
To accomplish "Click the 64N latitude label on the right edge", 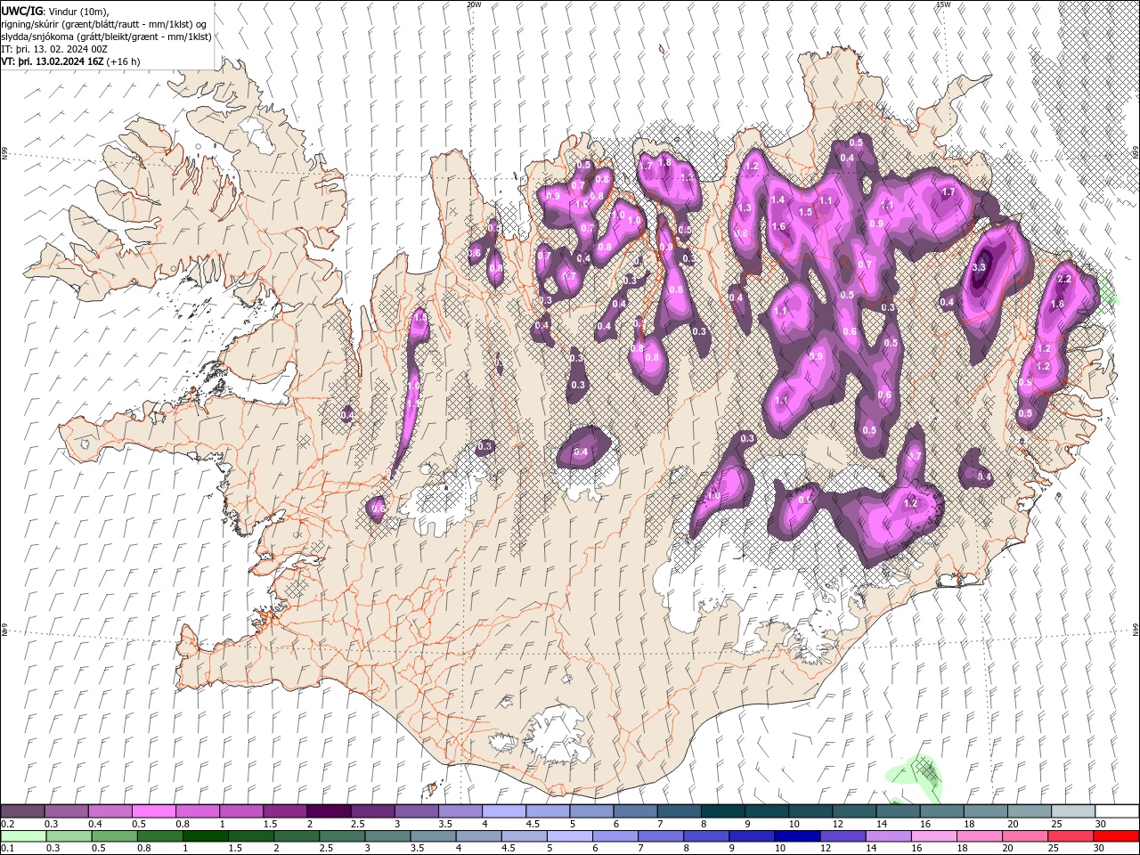I will 1136,629.
